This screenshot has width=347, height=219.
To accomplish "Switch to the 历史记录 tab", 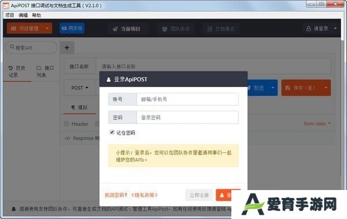I will coord(17,71).
